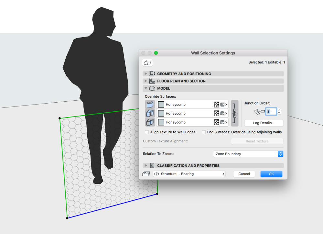Viewport: 323px width, 234px height.
Task: Enable End Surfaces Override using Adjoining Walls
Action: [204, 132]
